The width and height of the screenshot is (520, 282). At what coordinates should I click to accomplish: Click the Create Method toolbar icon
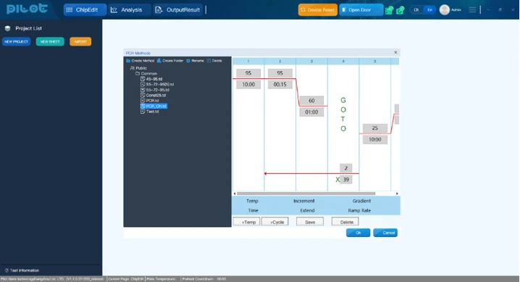coord(128,61)
